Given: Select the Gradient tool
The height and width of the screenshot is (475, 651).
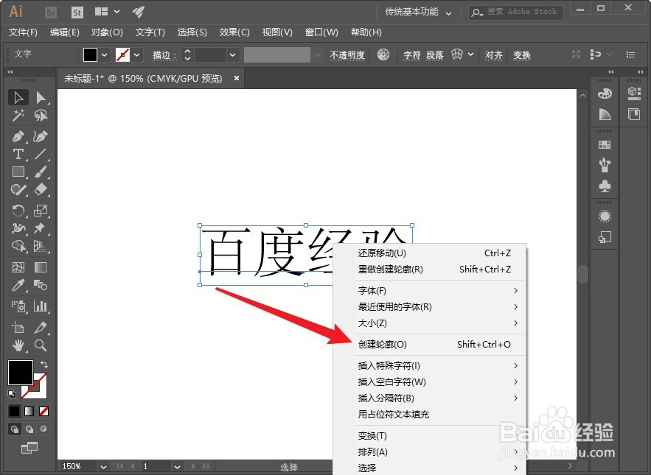Looking at the screenshot, I should pyautogui.click(x=41, y=267).
